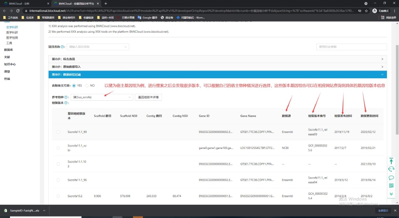This screenshot has height=218, width=399.
Task: Reload the page with browser refresh icon
Action: click(18, 11)
